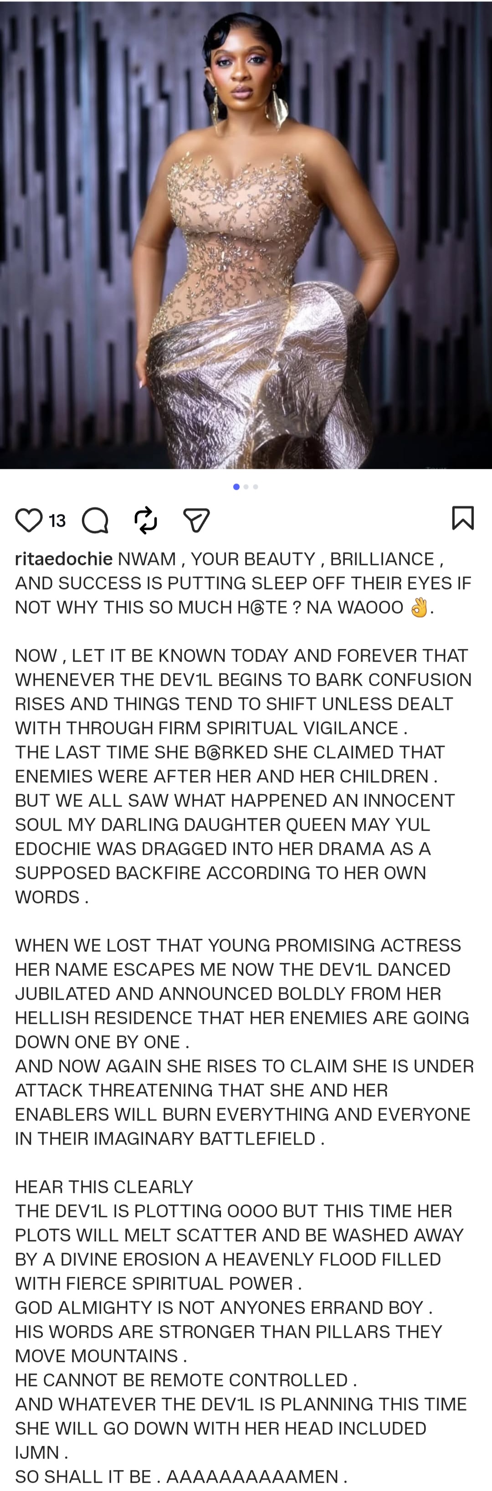Jump to the third carousel dot
Image resolution: width=492 pixels, height=1491 pixels.
(x=255, y=487)
